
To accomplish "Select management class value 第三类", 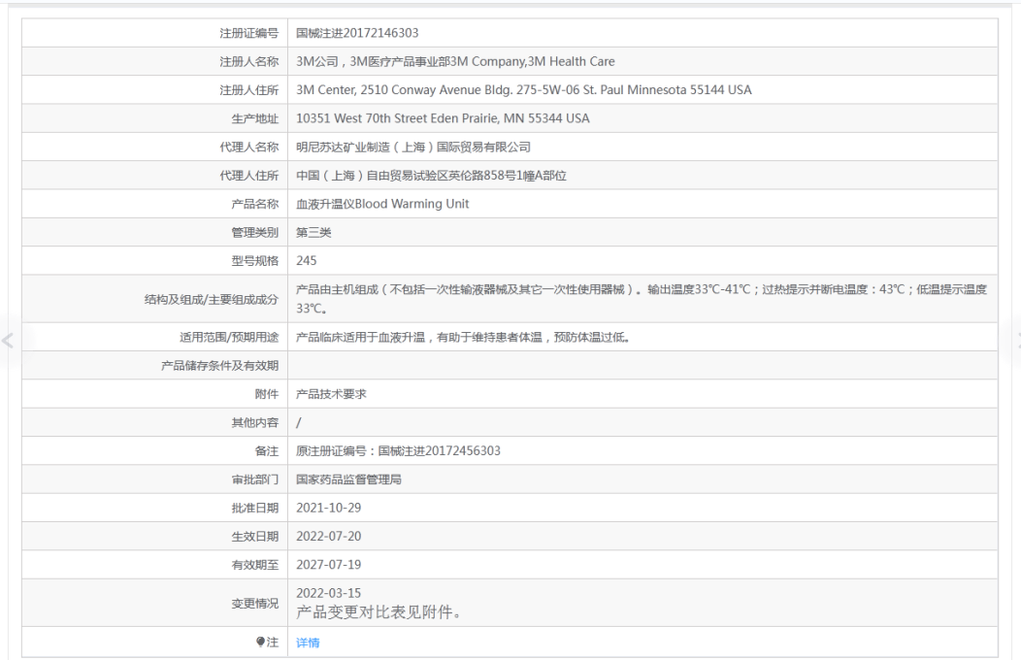I will 313,232.
